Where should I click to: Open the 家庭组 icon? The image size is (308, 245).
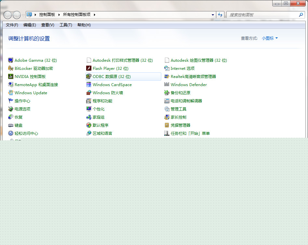pyautogui.click(x=89, y=117)
